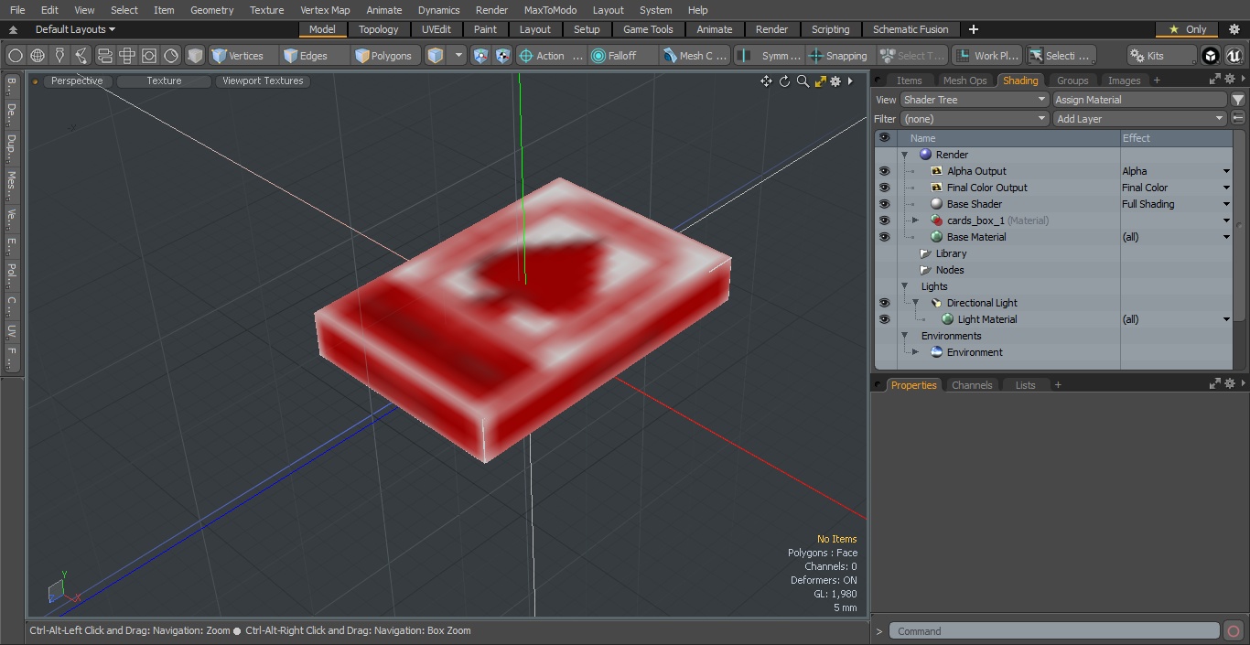This screenshot has width=1250, height=645.
Task: Toggle Base Material visibility eye
Action: tap(884, 237)
